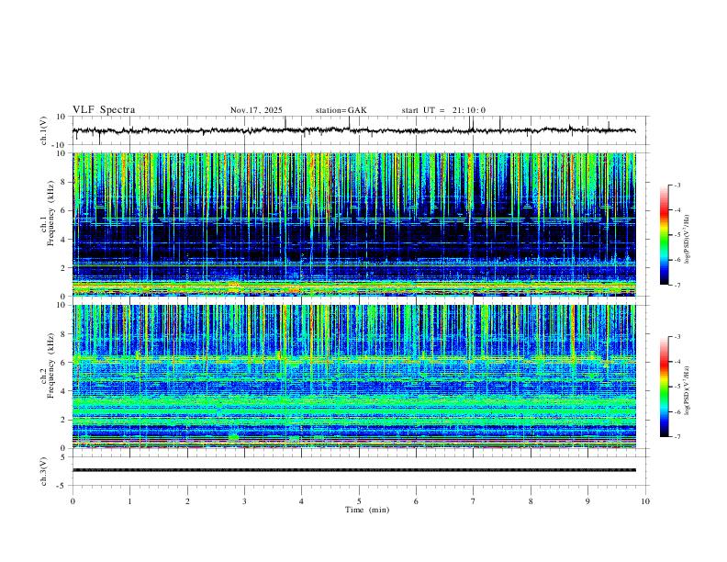Click the ch.1 "Frequency (kHz)" axis label
This screenshot has width=727, height=562.
(x=51, y=213)
